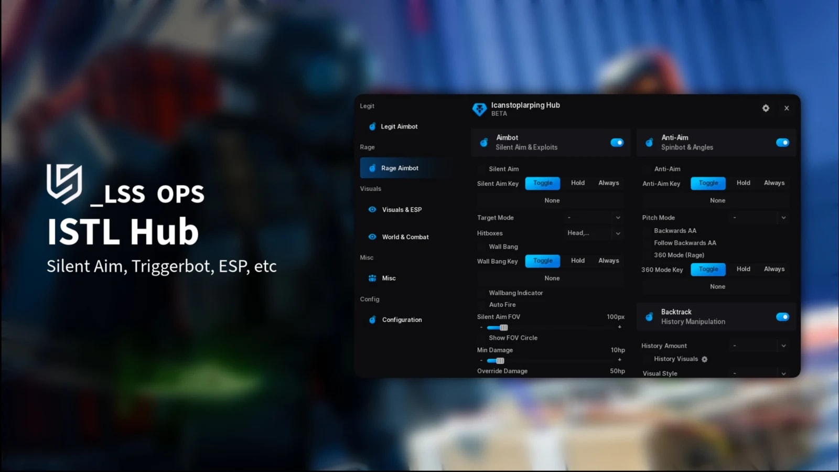Screen dimensions: 839x472
Task: Expand the Target Mode dropdown
Action: pyautogui.click(x=594, y=218)
